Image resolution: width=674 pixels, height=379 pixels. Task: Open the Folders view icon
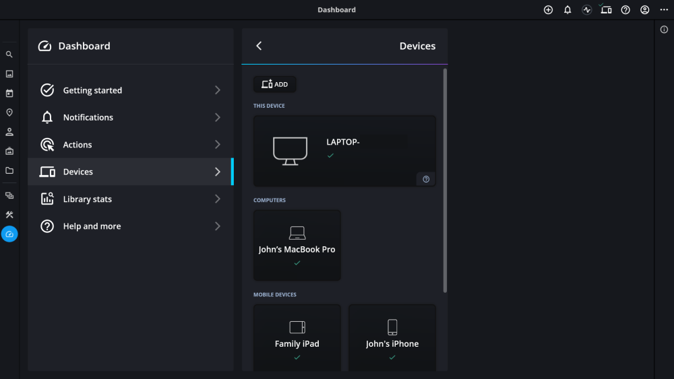tap(9, 170)
